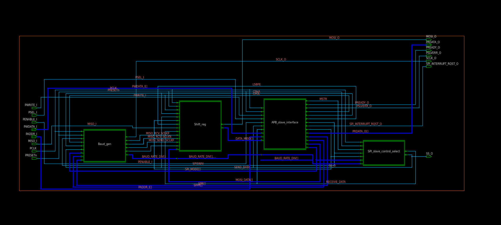Select the PWRITE_I input port symbol
Image resolution: width=501 pixels, height=225 pixels.
tap(34, 108)
